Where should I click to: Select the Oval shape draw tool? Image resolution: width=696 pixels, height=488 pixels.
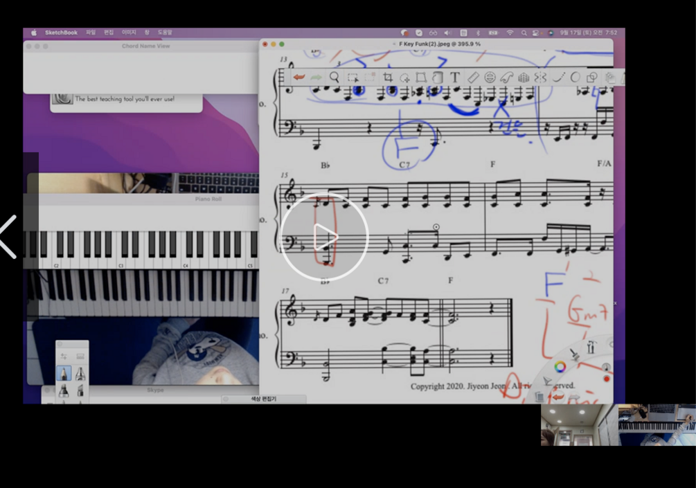(575, 78)
